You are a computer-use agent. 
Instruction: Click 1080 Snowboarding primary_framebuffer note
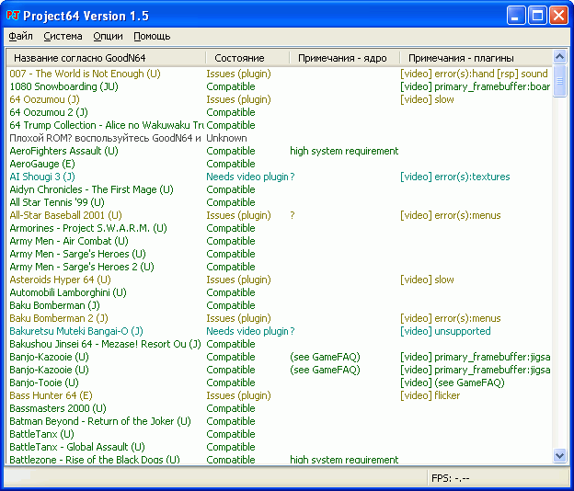pos(476,86)
